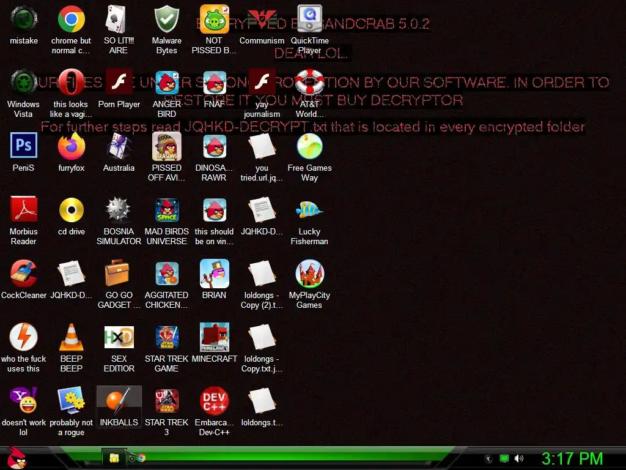Launch QuickTime Player shortcut
Image resolution: width=626 pixels, height=470 pixels.
(309, 19)
